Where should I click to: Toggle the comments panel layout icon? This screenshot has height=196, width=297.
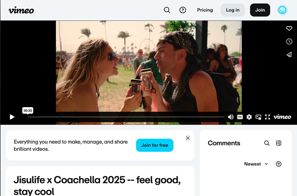(279, 143)
